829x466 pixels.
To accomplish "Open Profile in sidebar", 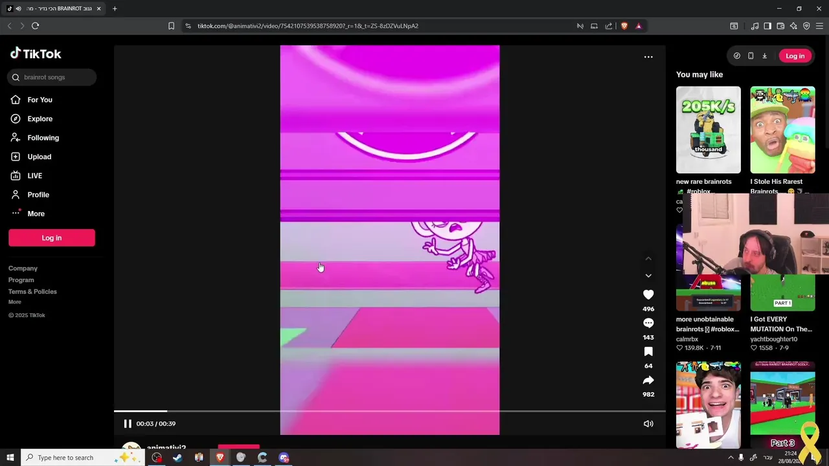I will click(38, 194).
